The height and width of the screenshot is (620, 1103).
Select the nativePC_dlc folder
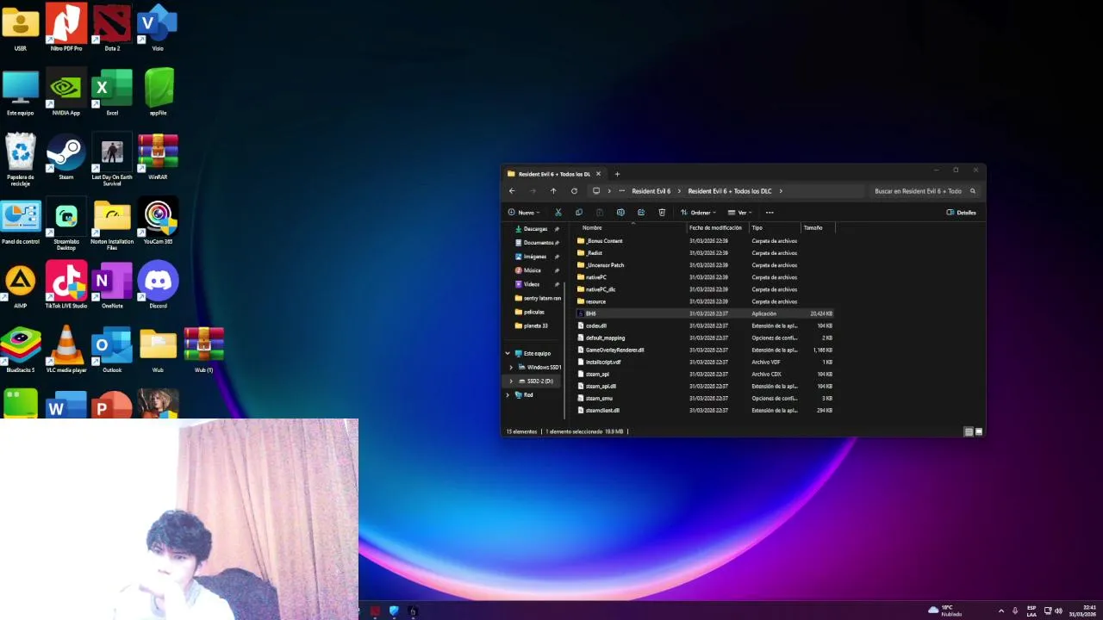pos(601,289)
